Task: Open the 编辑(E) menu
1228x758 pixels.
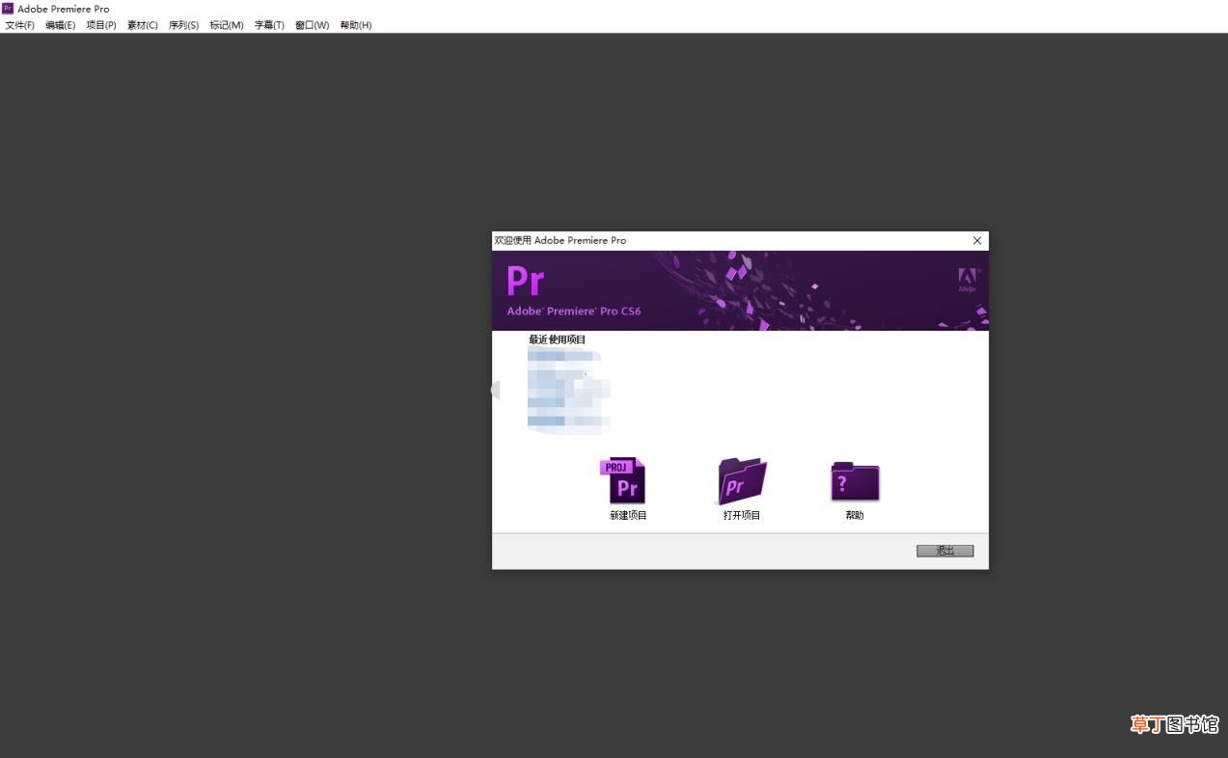Action: click(61, 25)
